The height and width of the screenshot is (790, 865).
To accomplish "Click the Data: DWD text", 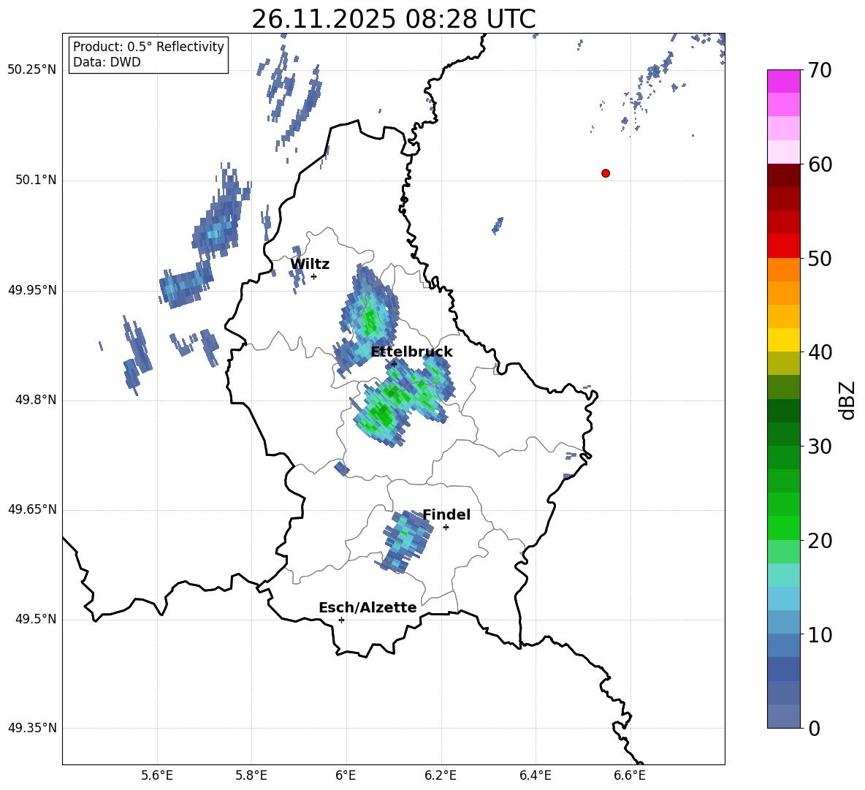I will click(x=107, y=62).
